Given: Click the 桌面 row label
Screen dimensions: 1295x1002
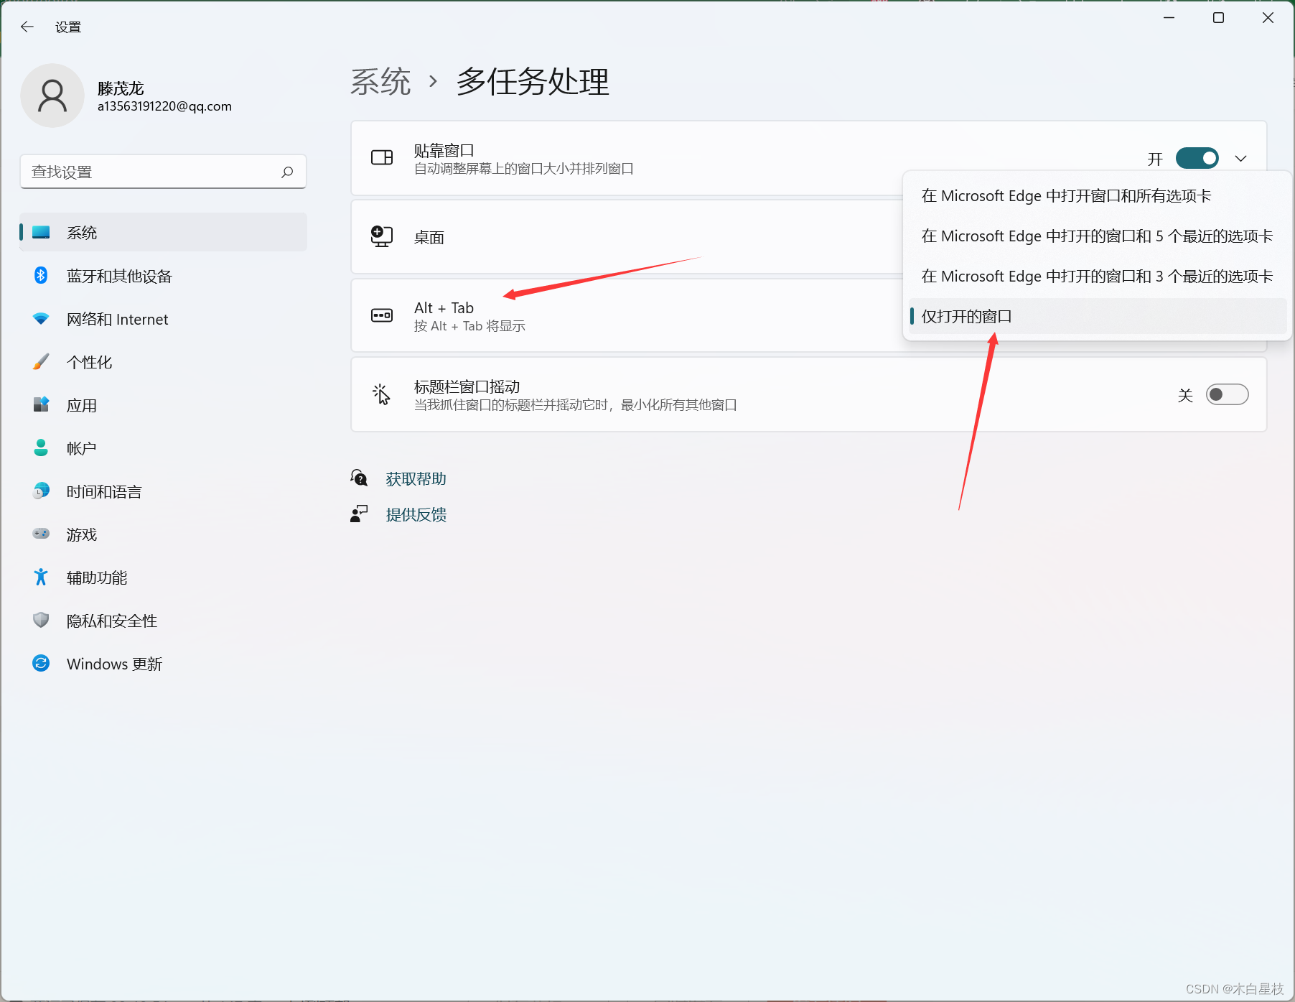Looking at the screenshot, I should [x=429, y=237].
